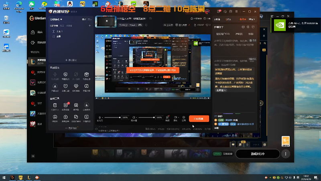Click the speaker volume slider

coord(146,117)
